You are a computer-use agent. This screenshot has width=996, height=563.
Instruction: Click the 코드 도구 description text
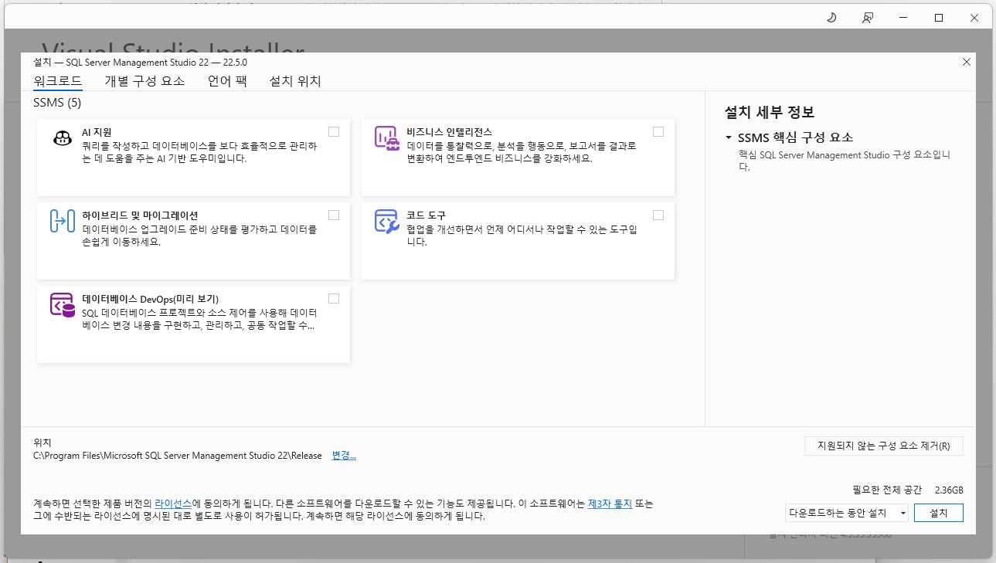522,236
